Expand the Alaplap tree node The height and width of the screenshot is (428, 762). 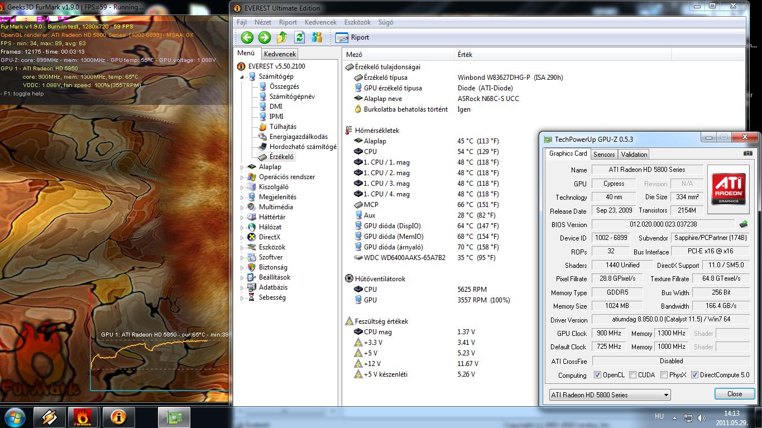pos(242,167)
